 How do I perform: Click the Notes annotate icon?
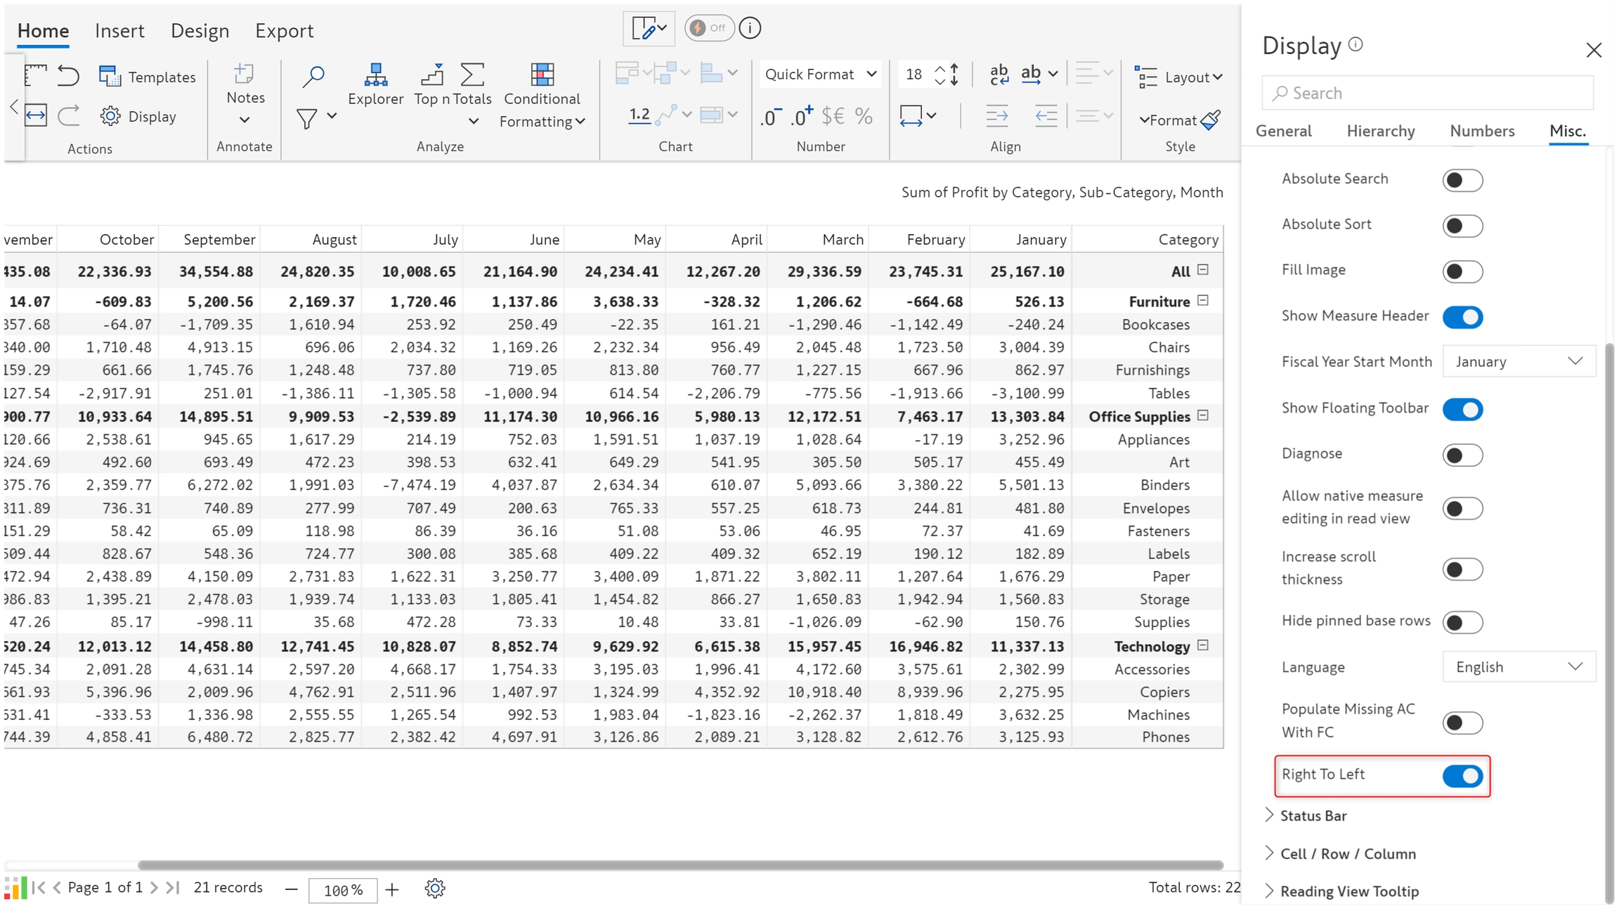point(245,75)
